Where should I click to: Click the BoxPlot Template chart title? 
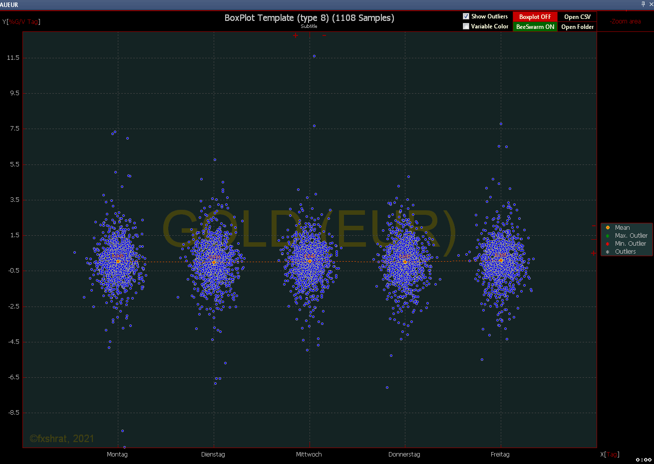[309, 18]
